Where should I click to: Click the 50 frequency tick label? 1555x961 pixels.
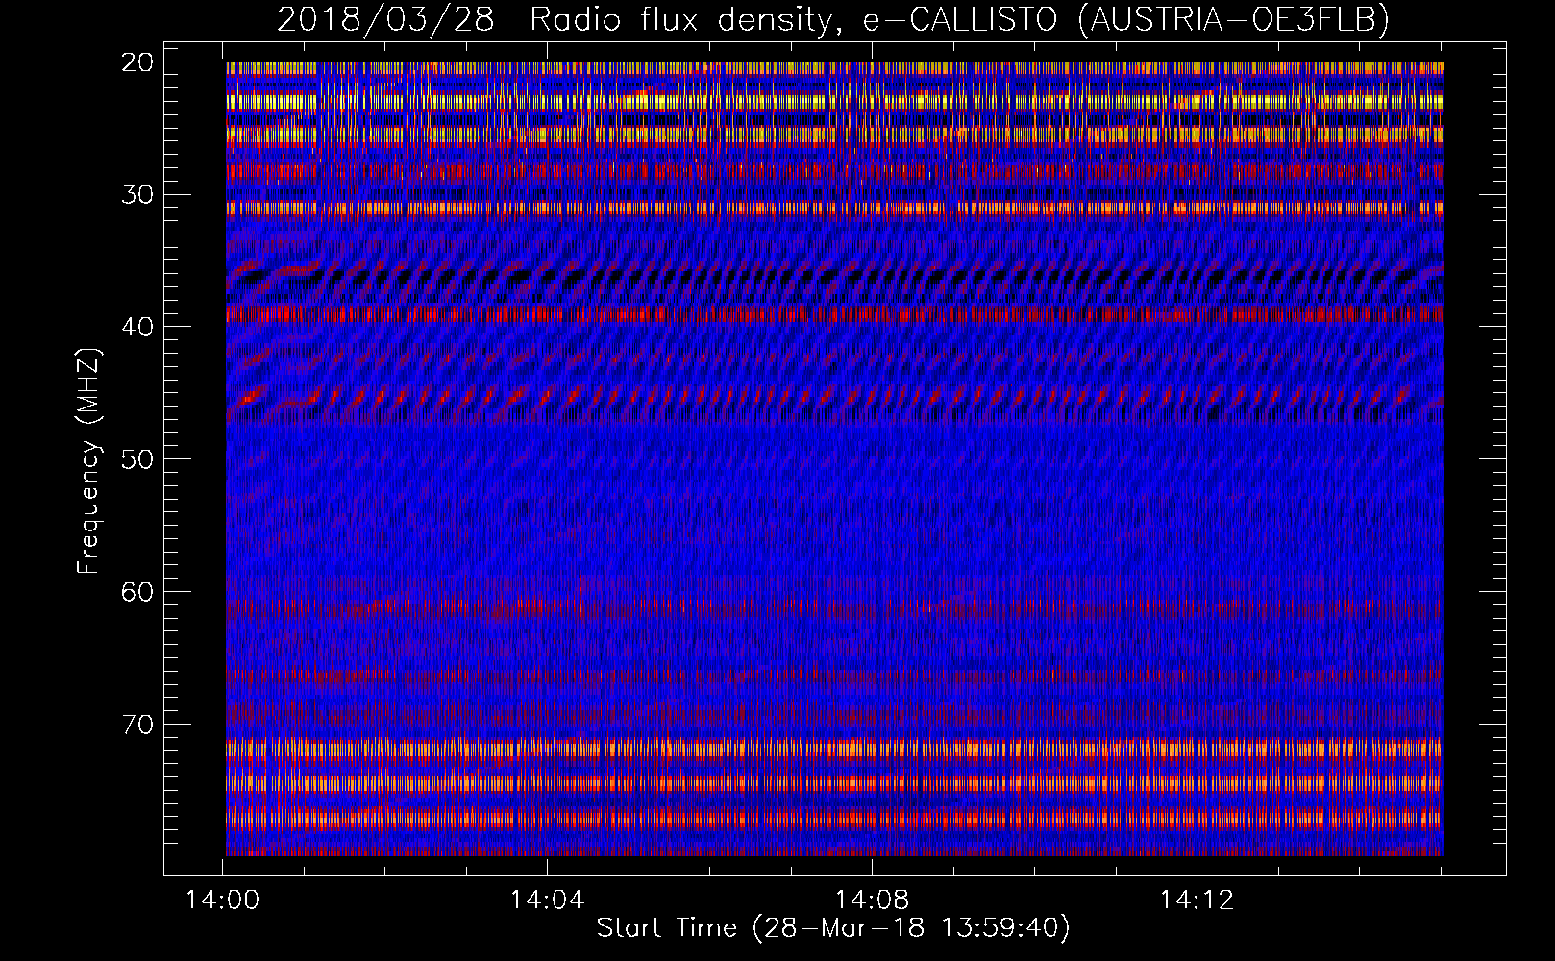click(137, 459)
